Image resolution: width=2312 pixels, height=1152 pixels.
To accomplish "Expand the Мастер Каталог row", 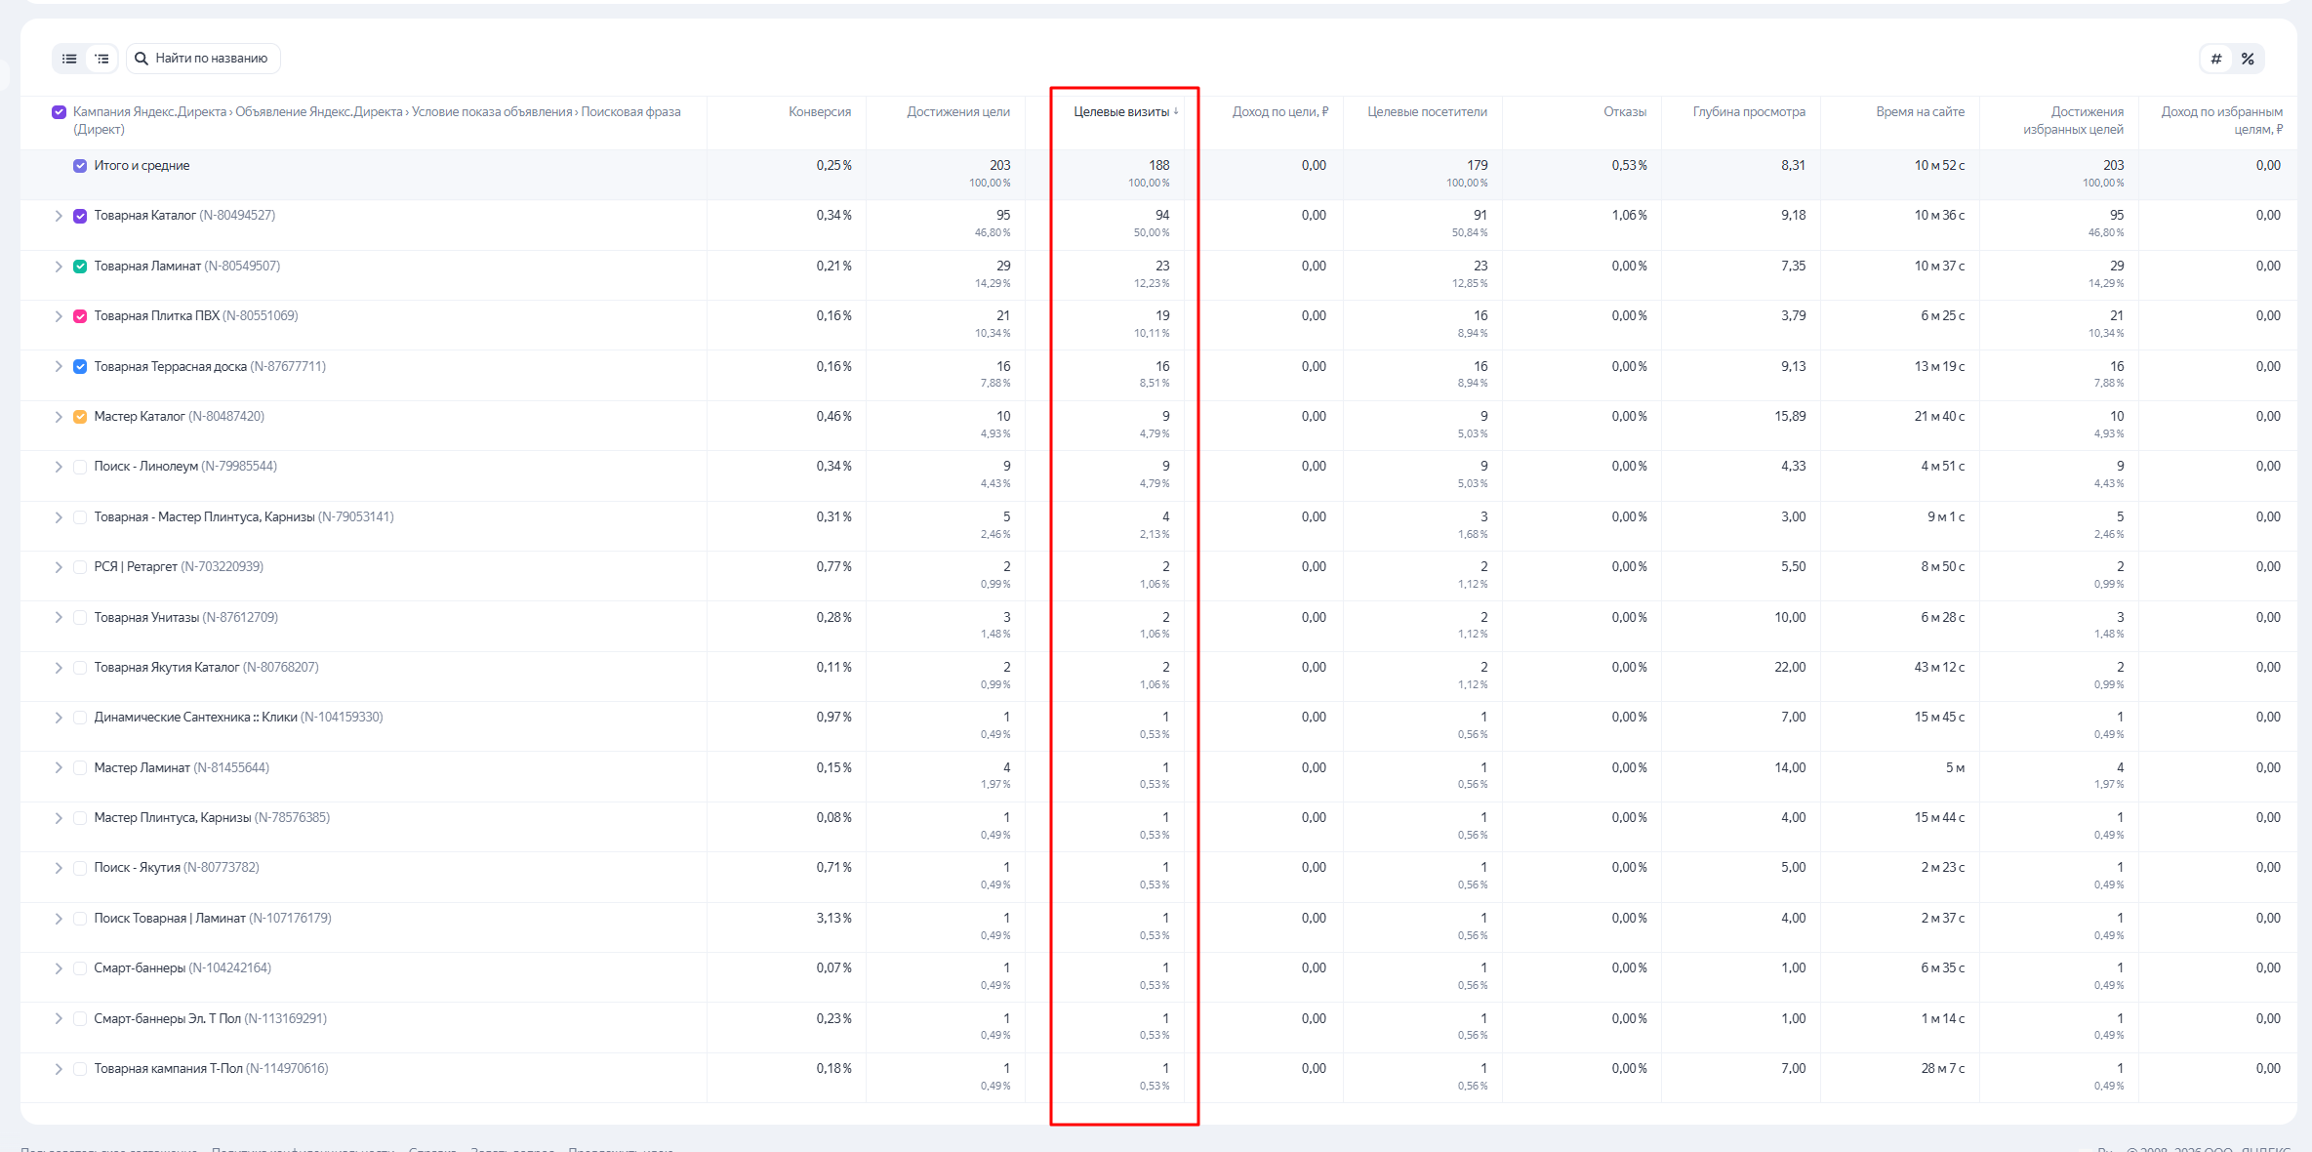I will click(x=59, y=417).
